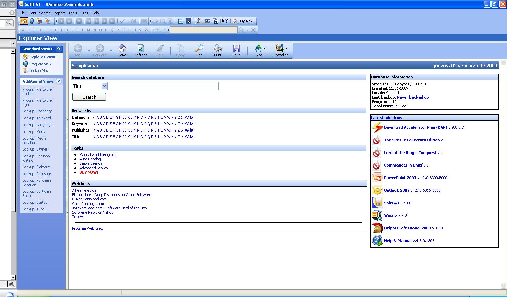Click the Help & Manual program icon
This screenshot has width=507, height=297.
(x=377, y=241)
